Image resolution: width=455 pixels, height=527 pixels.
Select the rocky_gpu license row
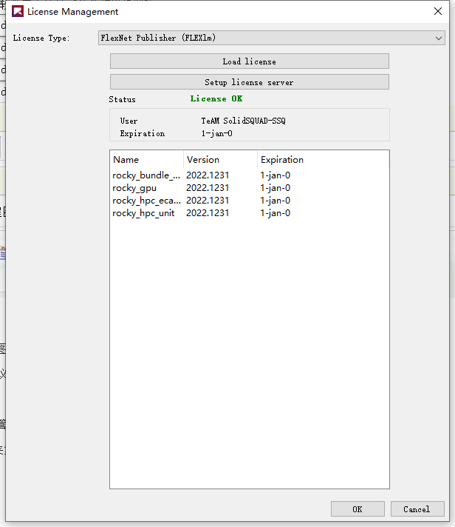250,188
